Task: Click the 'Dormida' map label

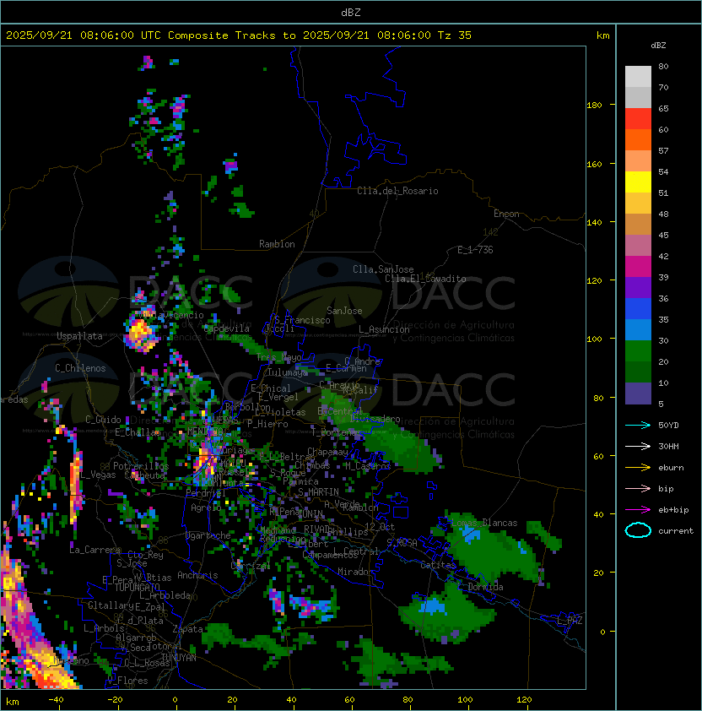Action: (485, 587)
